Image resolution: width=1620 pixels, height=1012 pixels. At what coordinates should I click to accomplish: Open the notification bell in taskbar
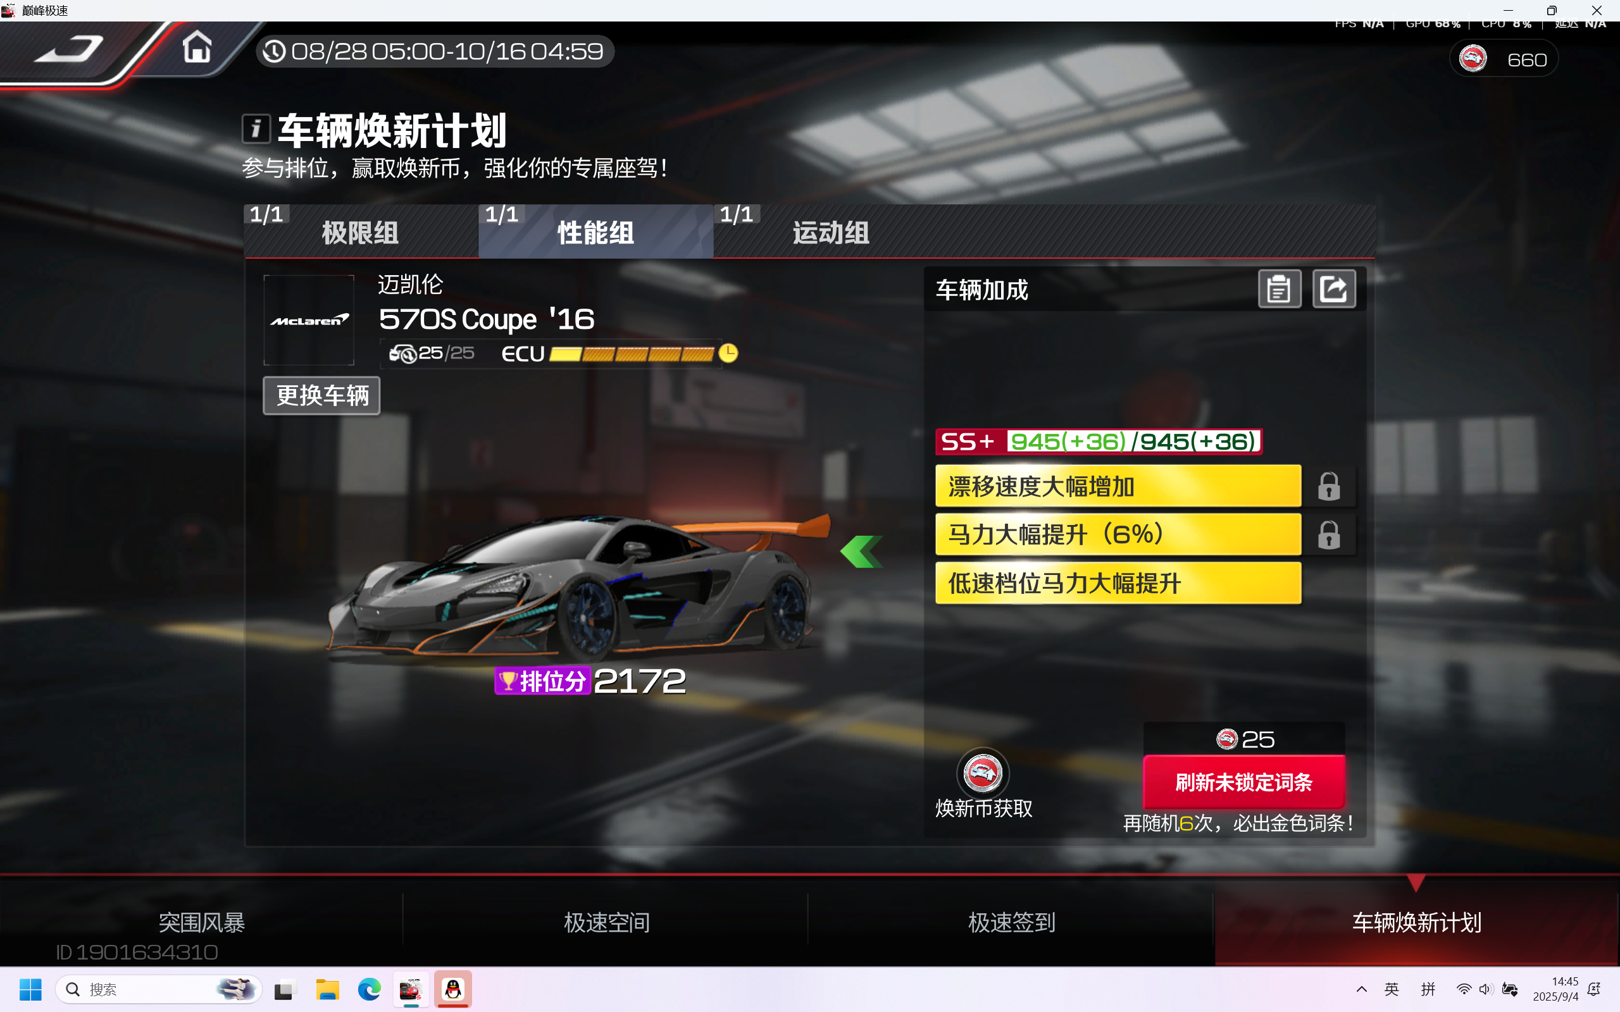pyautogui.click(x=1595, y=989)
